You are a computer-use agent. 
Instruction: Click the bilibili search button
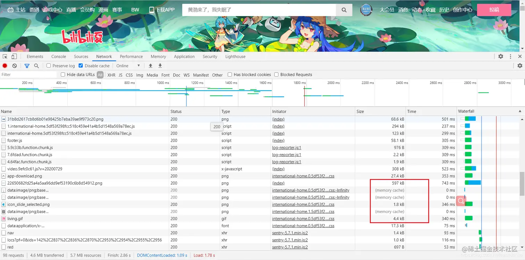[x=344, y=10]
